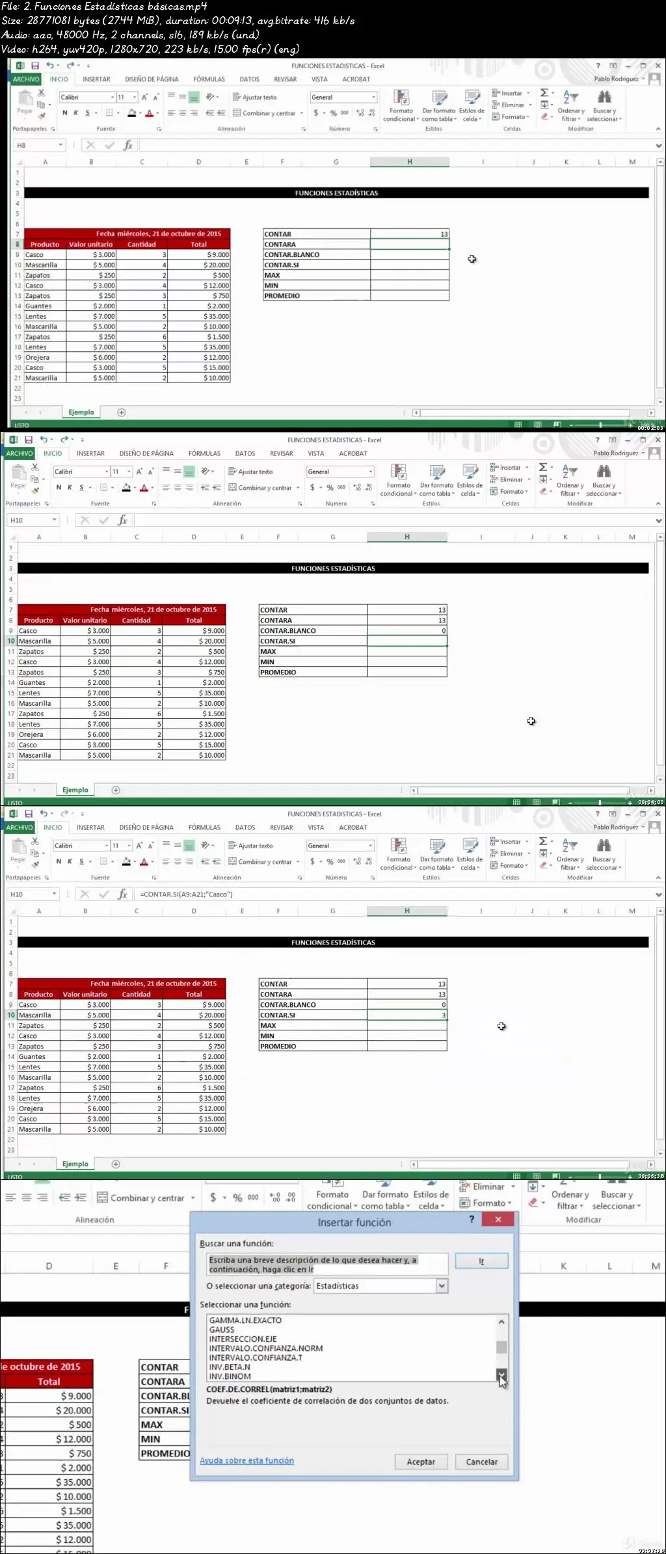
Task: Open the INSERTAR tab in the H8 frame
Action: click(96, 79)
